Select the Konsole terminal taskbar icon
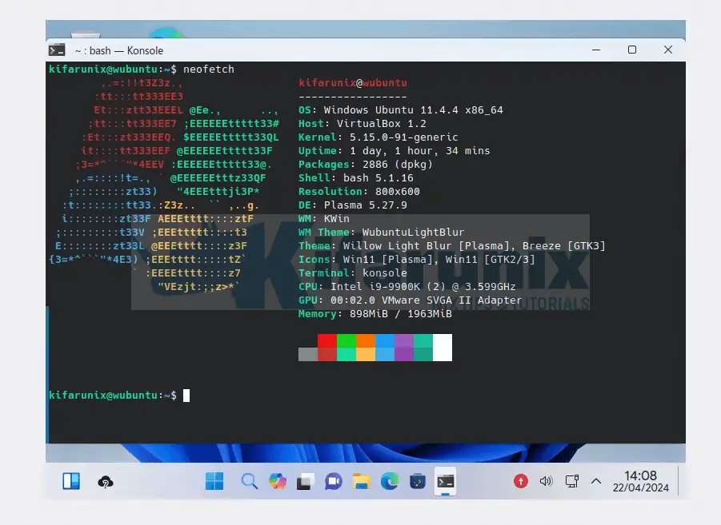 click(x=446, y=481)
